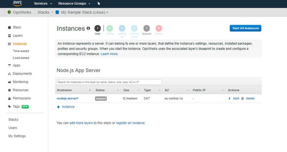Click the online instances counter circle
Image resolution: width=287 pixels, height=152 pixels.
click(110, 28)
